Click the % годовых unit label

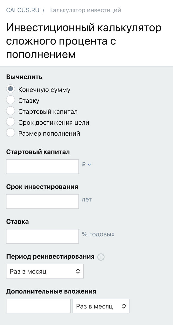[x=98, y=234]
